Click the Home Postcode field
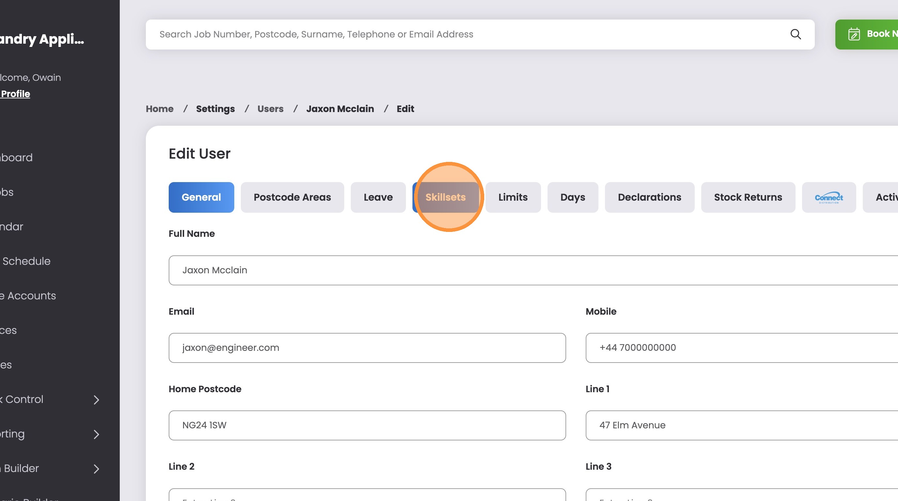Screen dimensions: 898x501 [367, 425]
